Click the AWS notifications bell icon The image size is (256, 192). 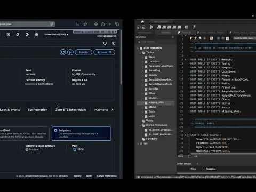point(18,35)
